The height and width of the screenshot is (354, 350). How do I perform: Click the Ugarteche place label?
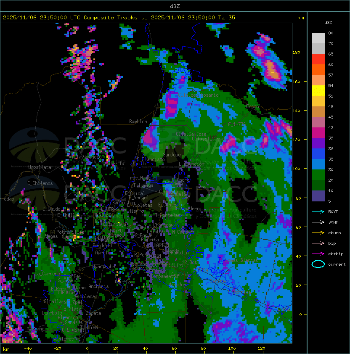point(104,267)
